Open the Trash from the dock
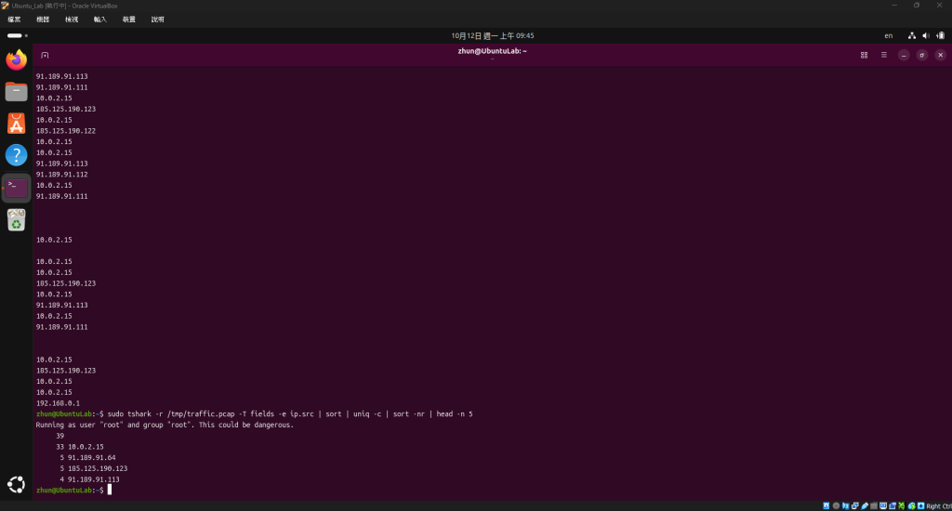952x511 pixels. coord(17,219)
